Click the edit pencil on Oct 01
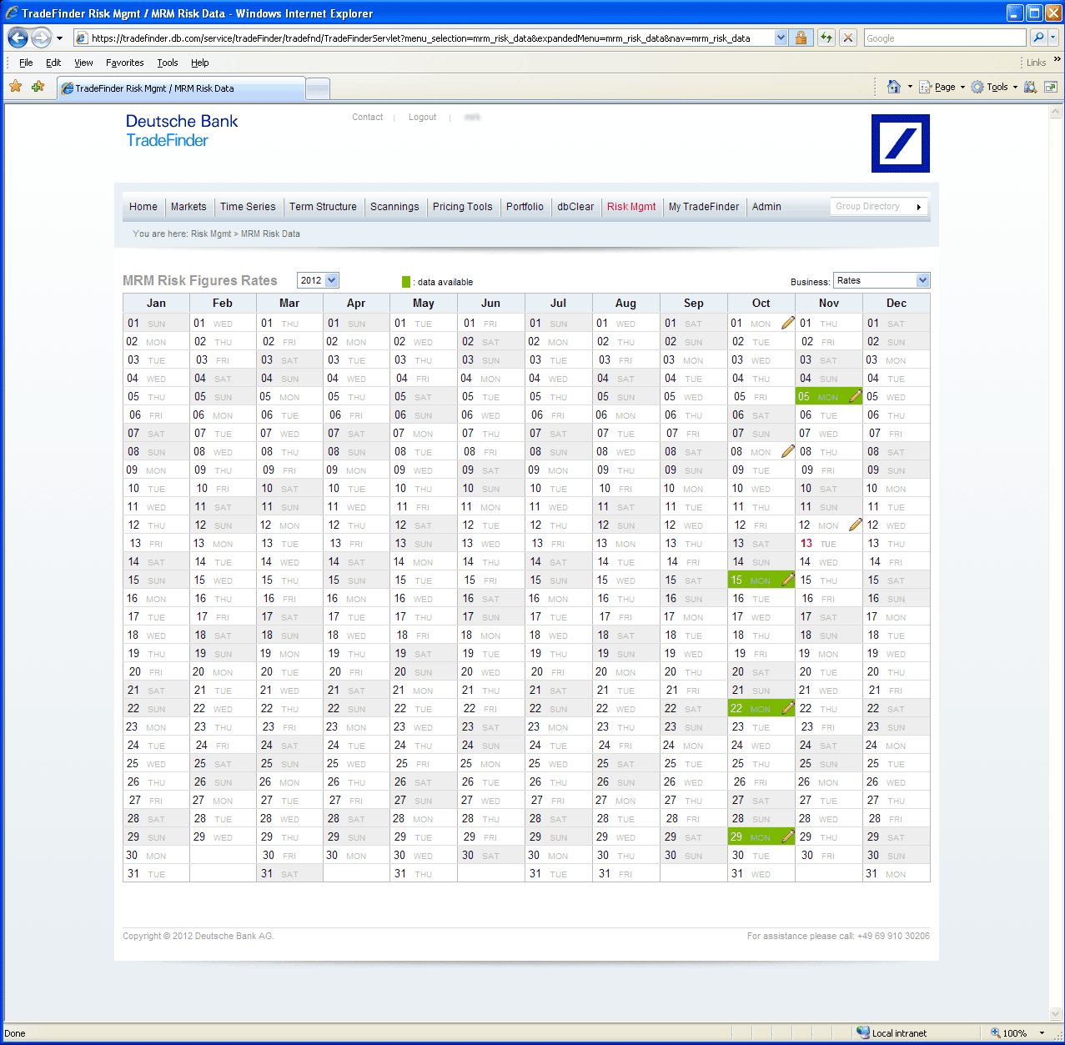The width and height of the screenshot is (1065, 1045). (788, 323)
